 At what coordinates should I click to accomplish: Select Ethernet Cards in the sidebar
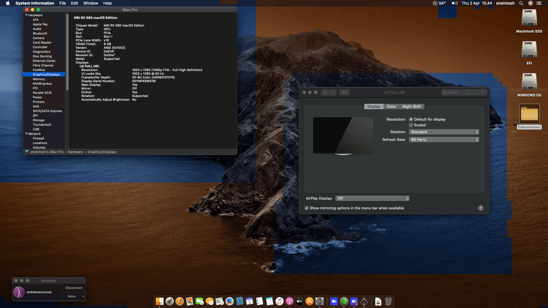[x=44, y=61]
